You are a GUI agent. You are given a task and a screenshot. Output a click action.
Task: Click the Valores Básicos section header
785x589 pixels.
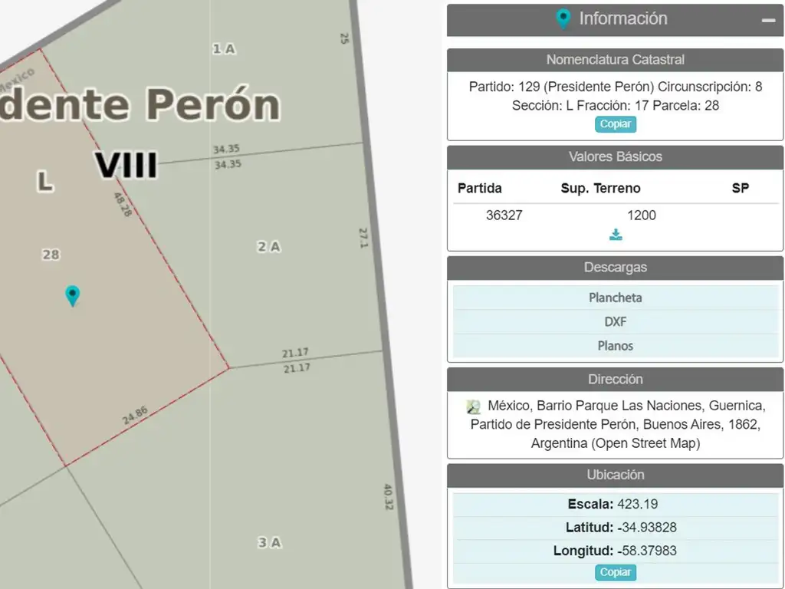pyautogui.click(x=615, y=156)
